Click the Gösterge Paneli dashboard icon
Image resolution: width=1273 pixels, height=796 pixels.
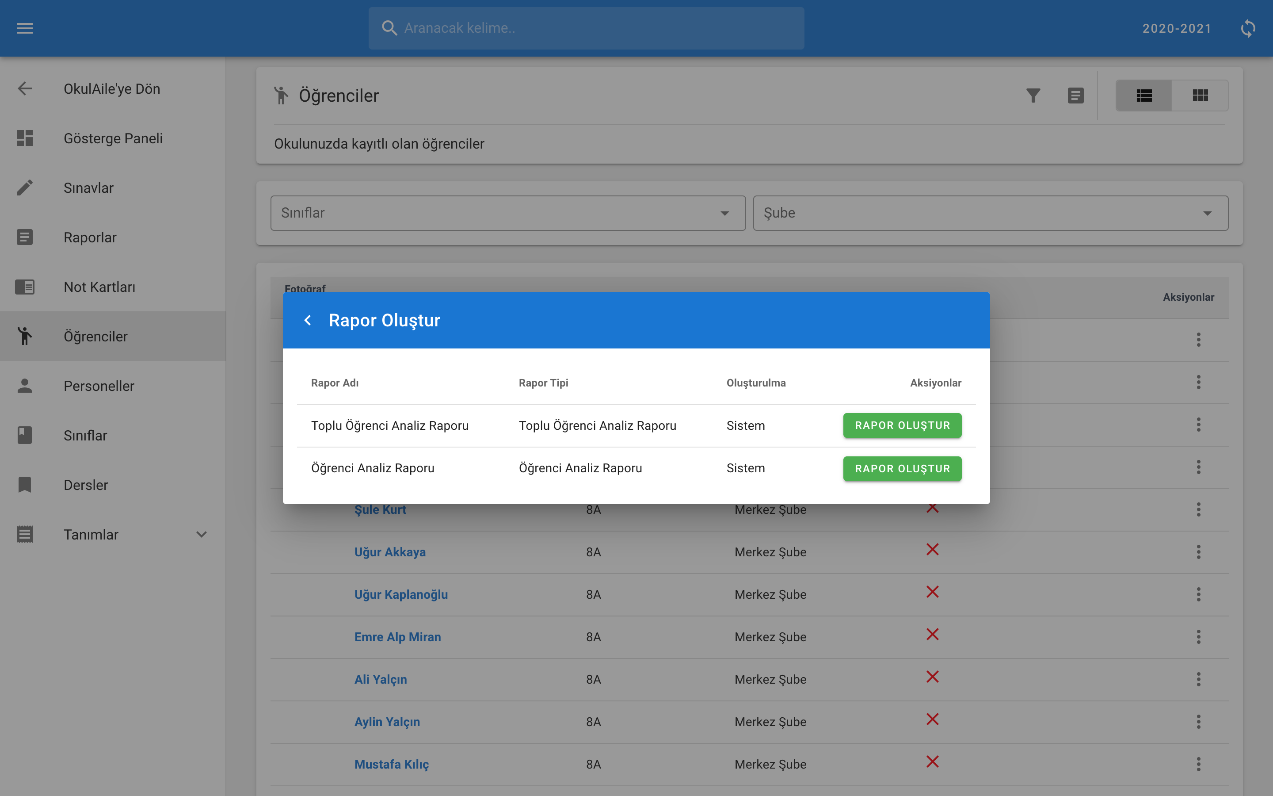point(25,138)
